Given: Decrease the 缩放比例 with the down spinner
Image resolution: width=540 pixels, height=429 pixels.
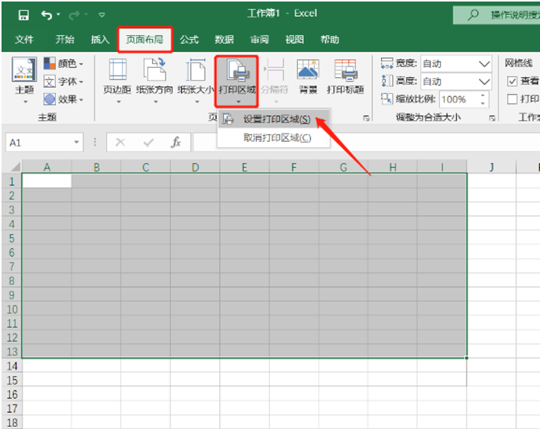Looking at the screenshot, I should coord(483,103).
